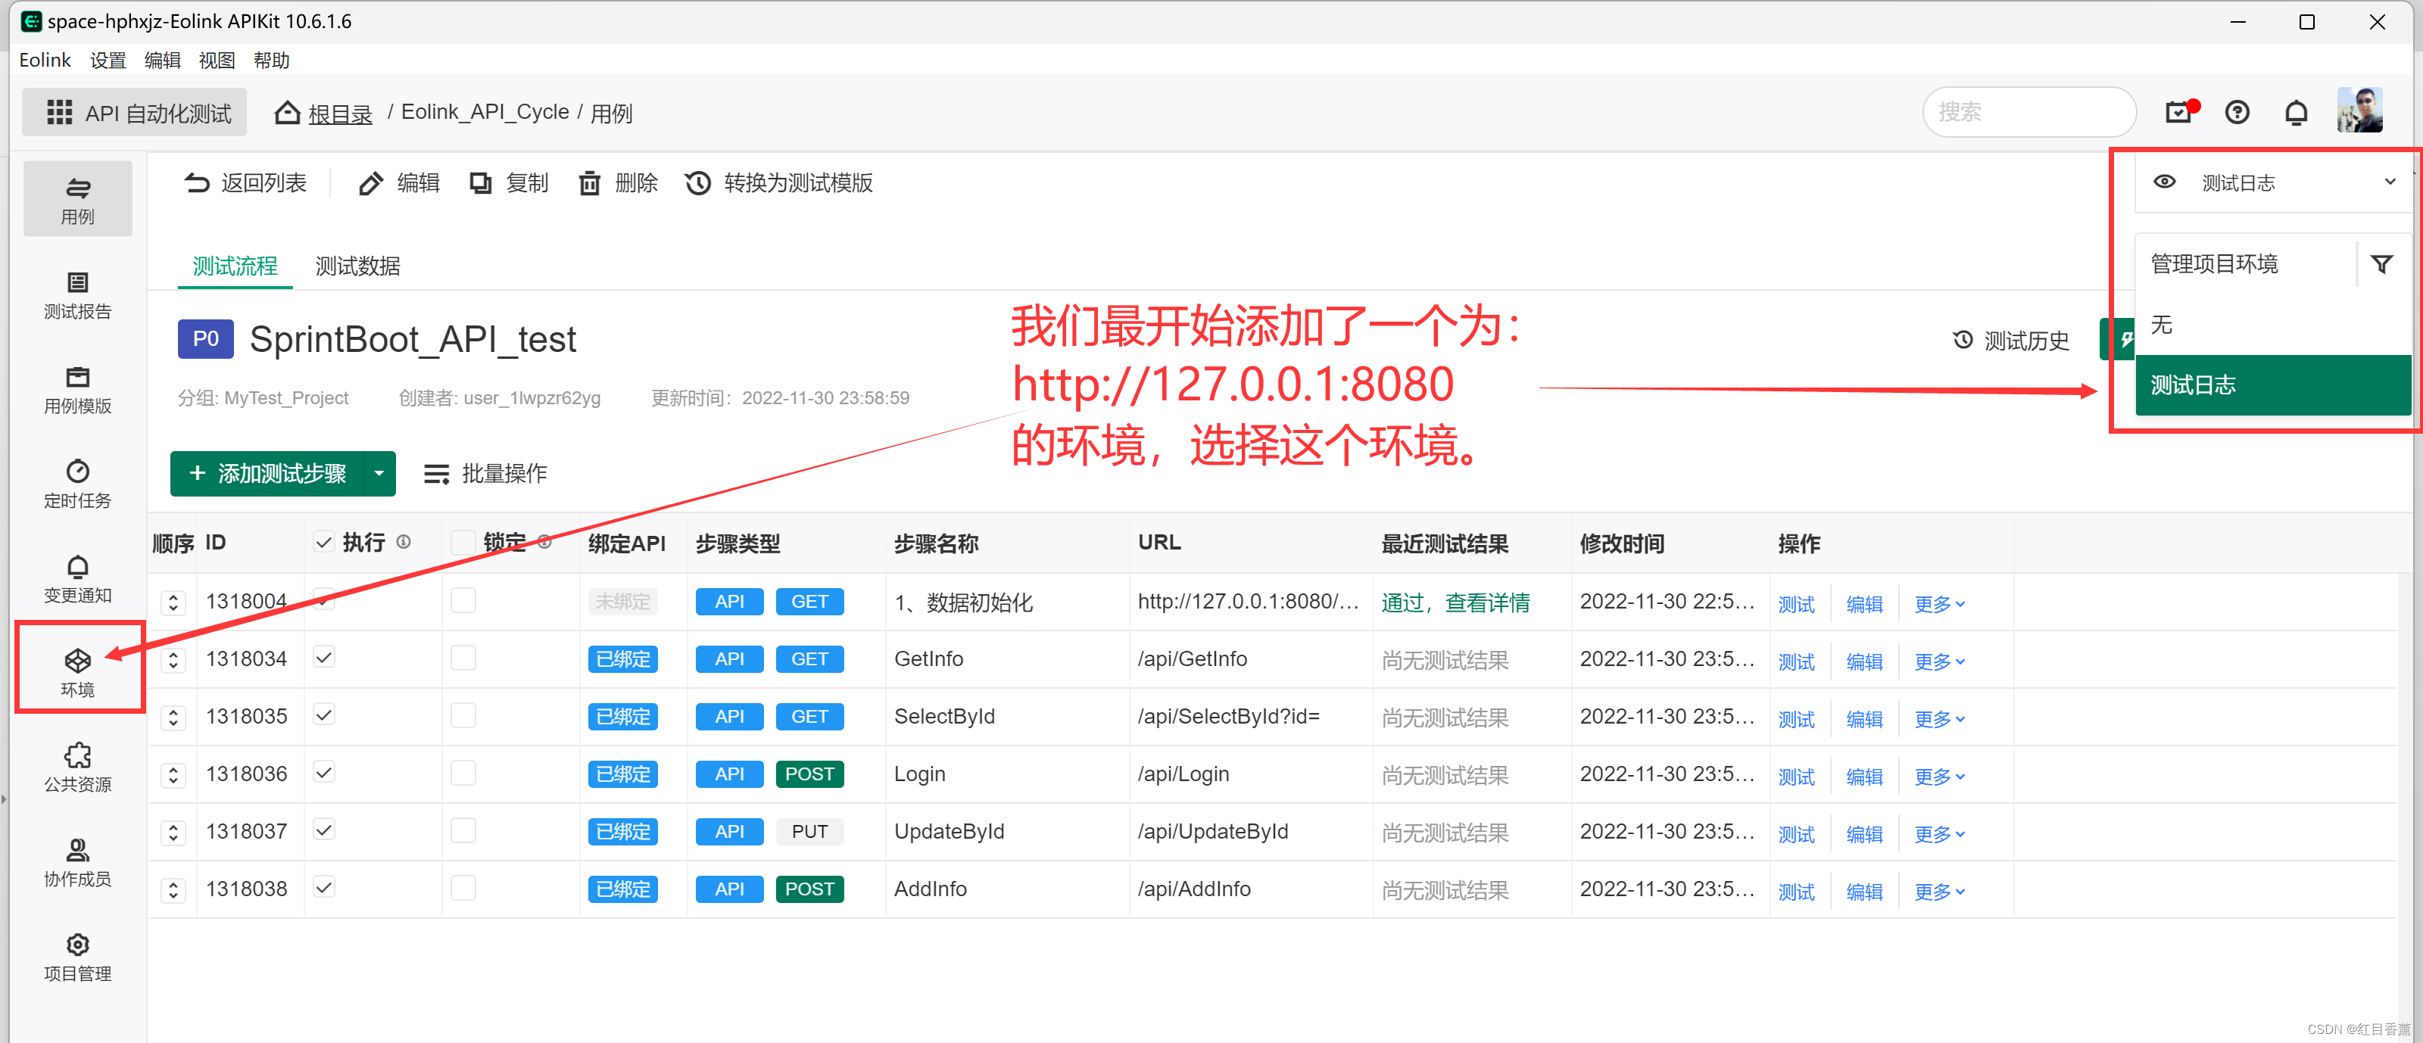
Task: Click the 删除 trash icon
Action: pyautogui.click(x=590, y=183)
